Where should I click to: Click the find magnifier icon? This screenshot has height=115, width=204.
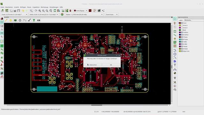[31, 11]
